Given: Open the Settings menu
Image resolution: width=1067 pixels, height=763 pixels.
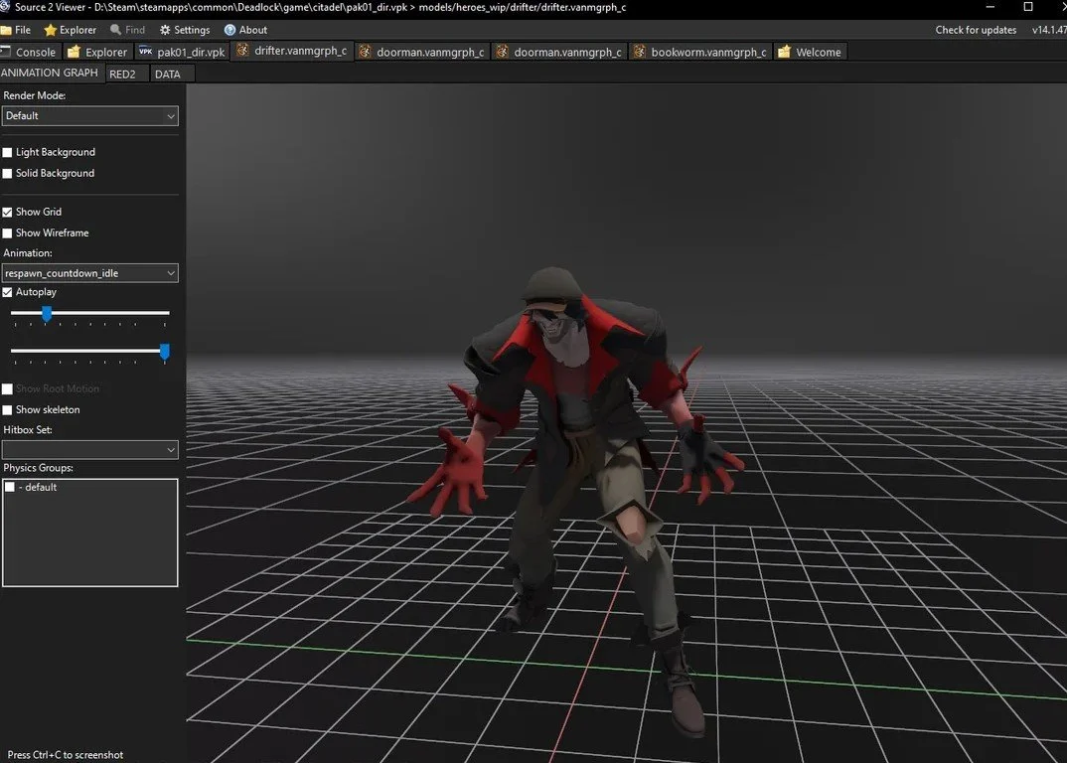Looking at the screenshot, I should coord(185,30).
